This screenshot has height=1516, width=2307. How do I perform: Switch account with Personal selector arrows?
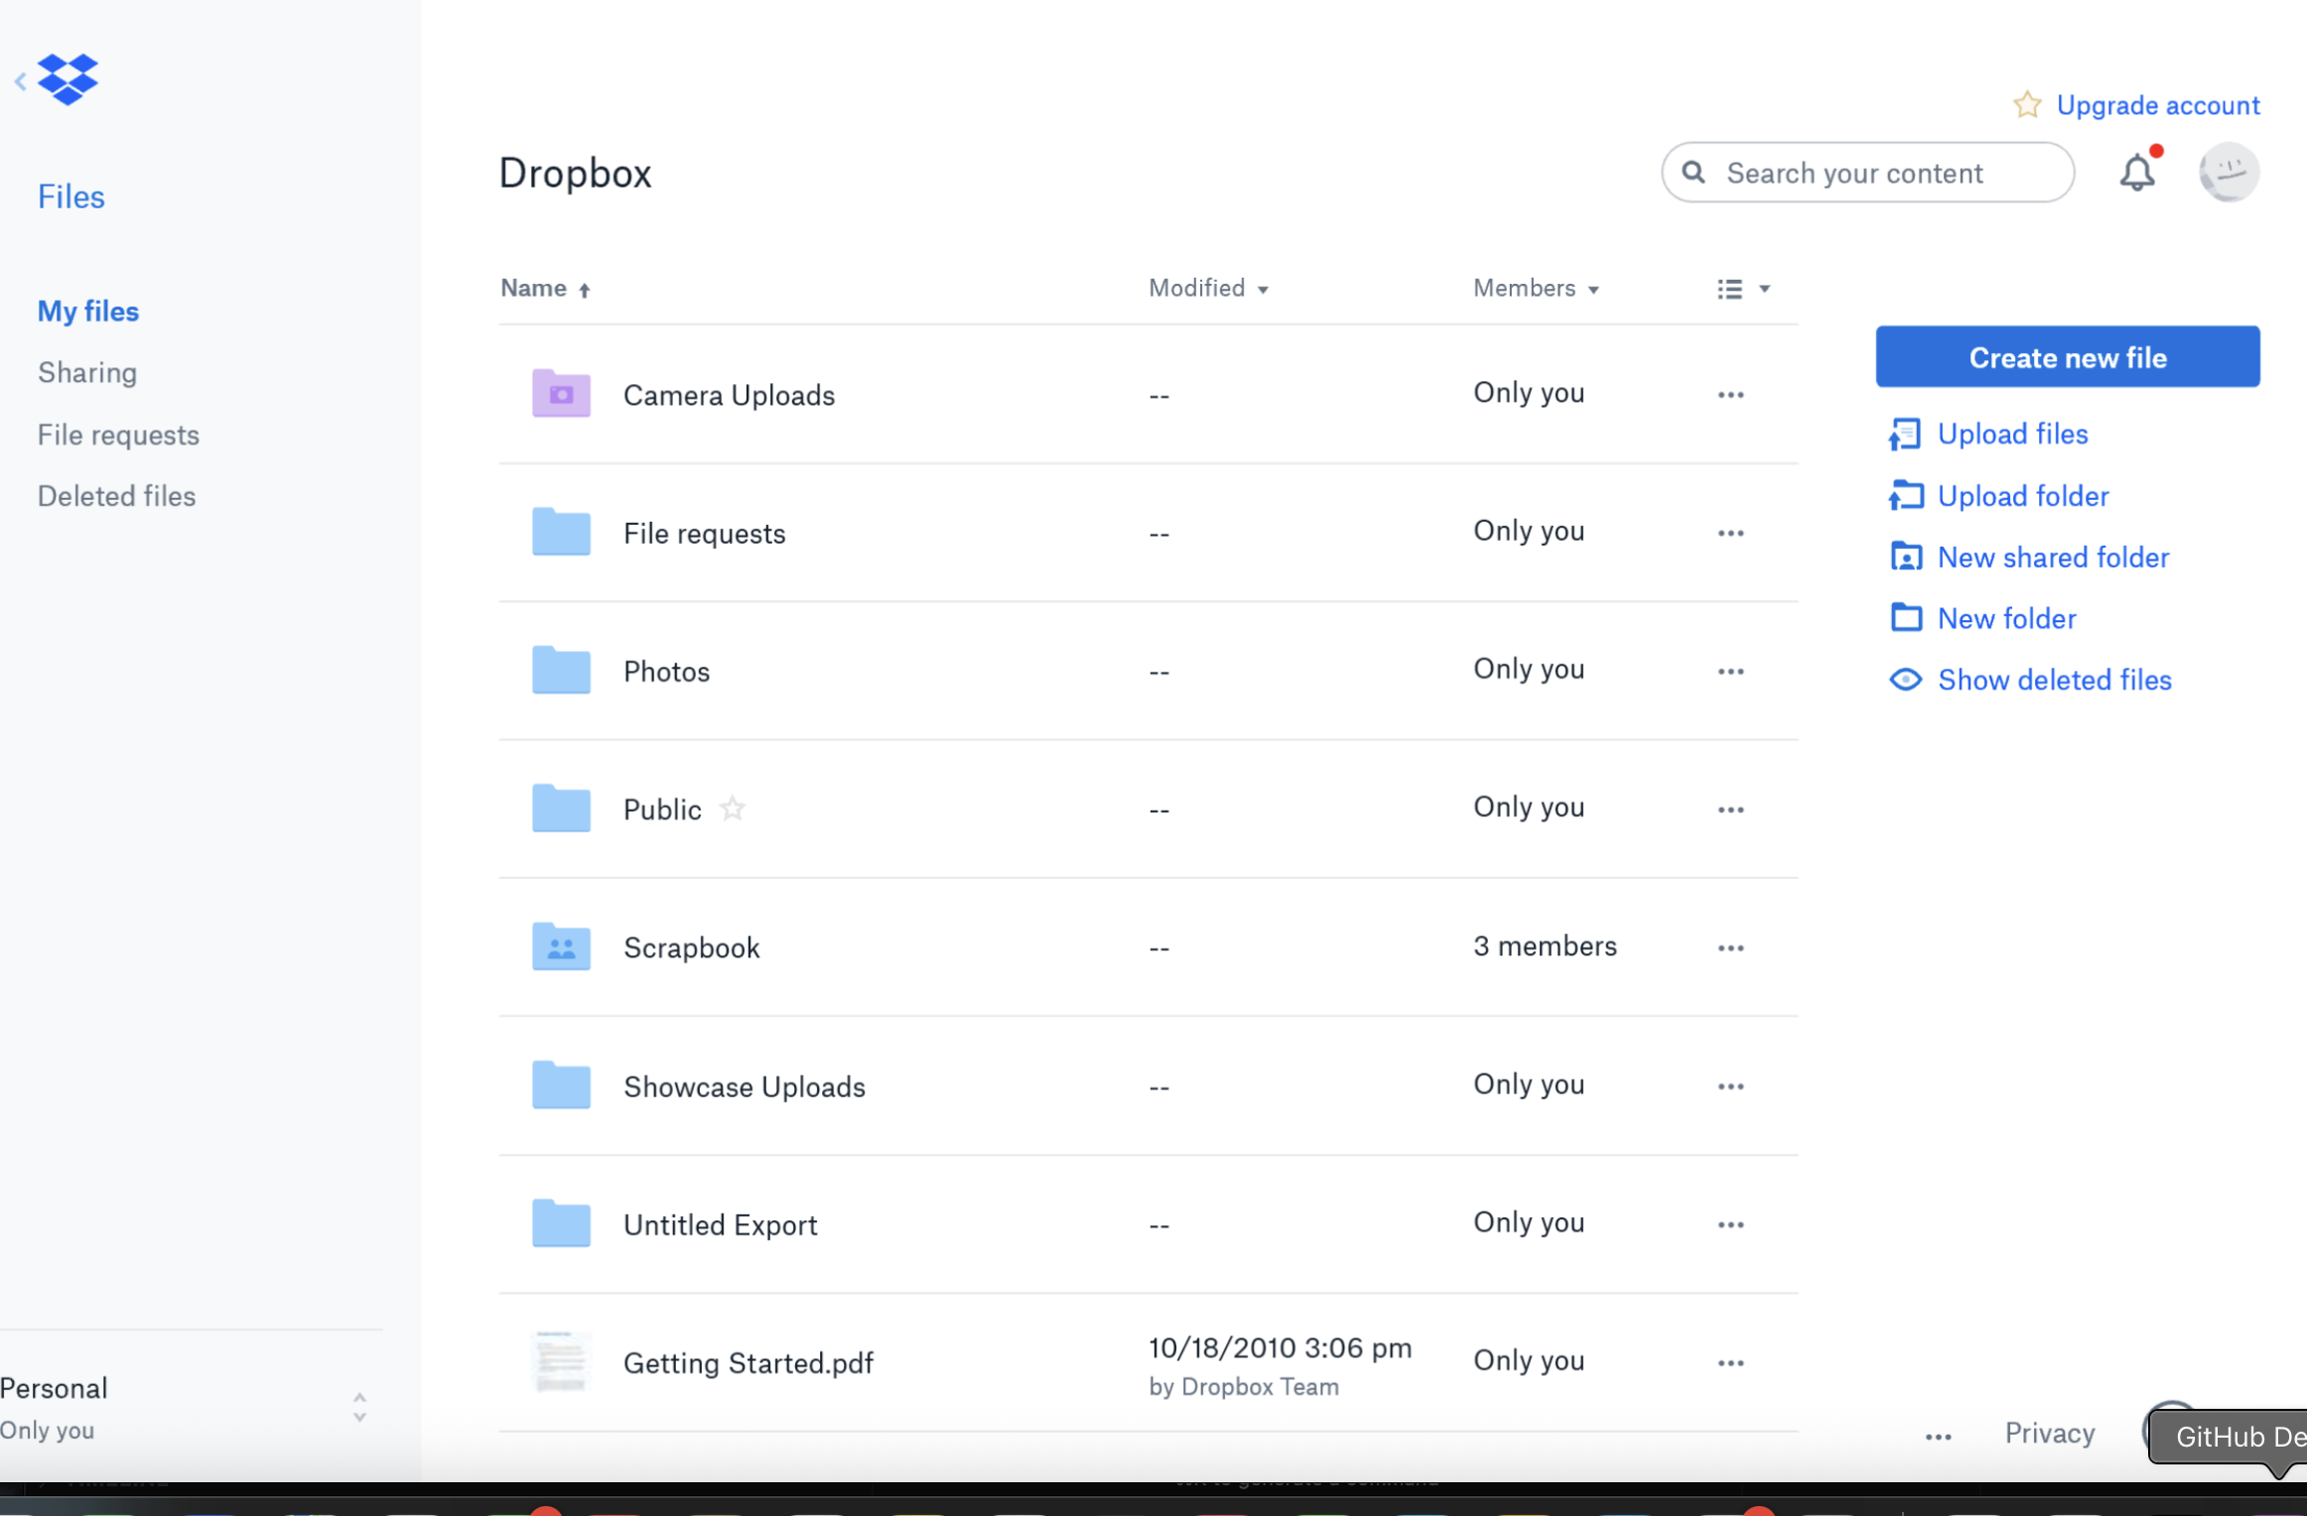359,1407
